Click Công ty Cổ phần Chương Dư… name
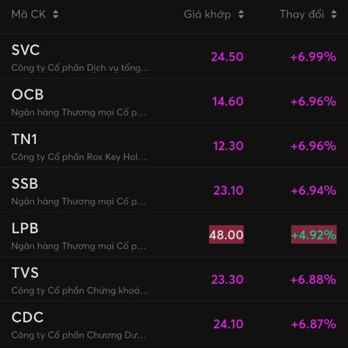 point(79,335)
